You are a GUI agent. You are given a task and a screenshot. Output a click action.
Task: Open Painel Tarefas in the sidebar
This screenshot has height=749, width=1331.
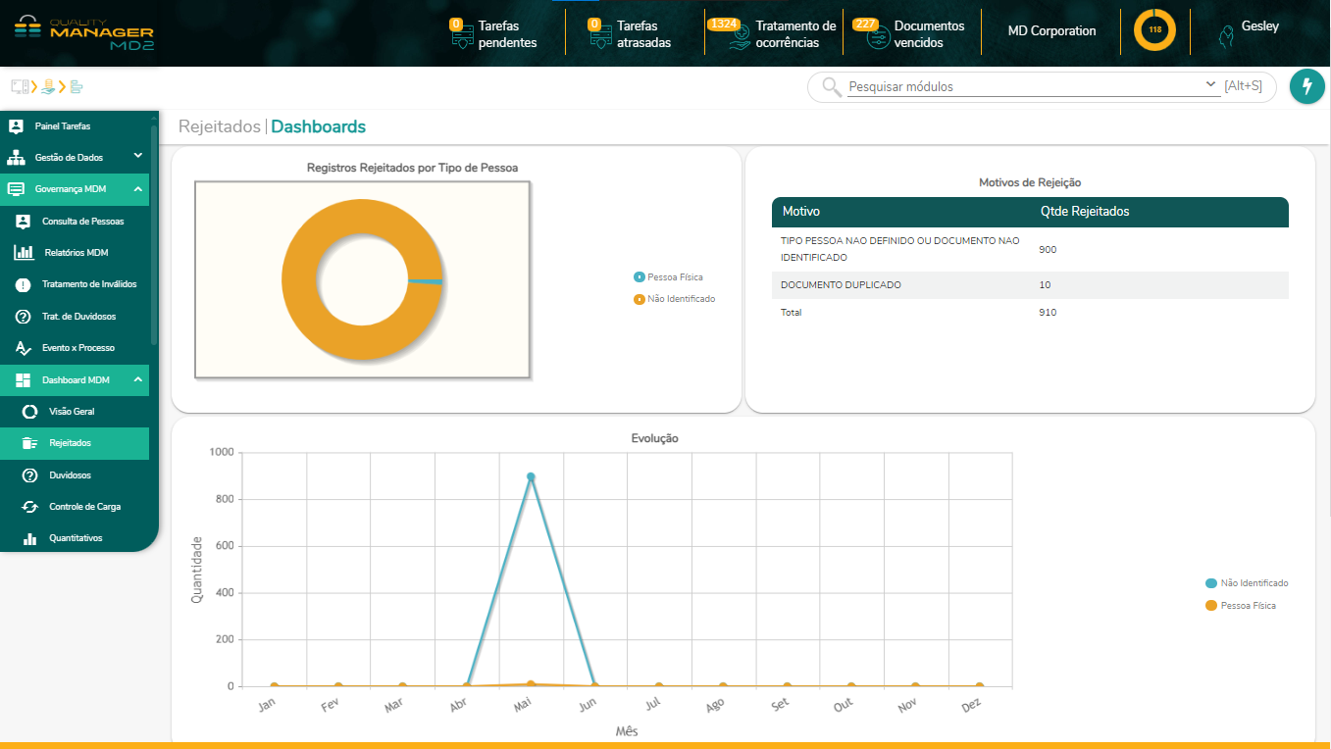[x=75, y=125]
